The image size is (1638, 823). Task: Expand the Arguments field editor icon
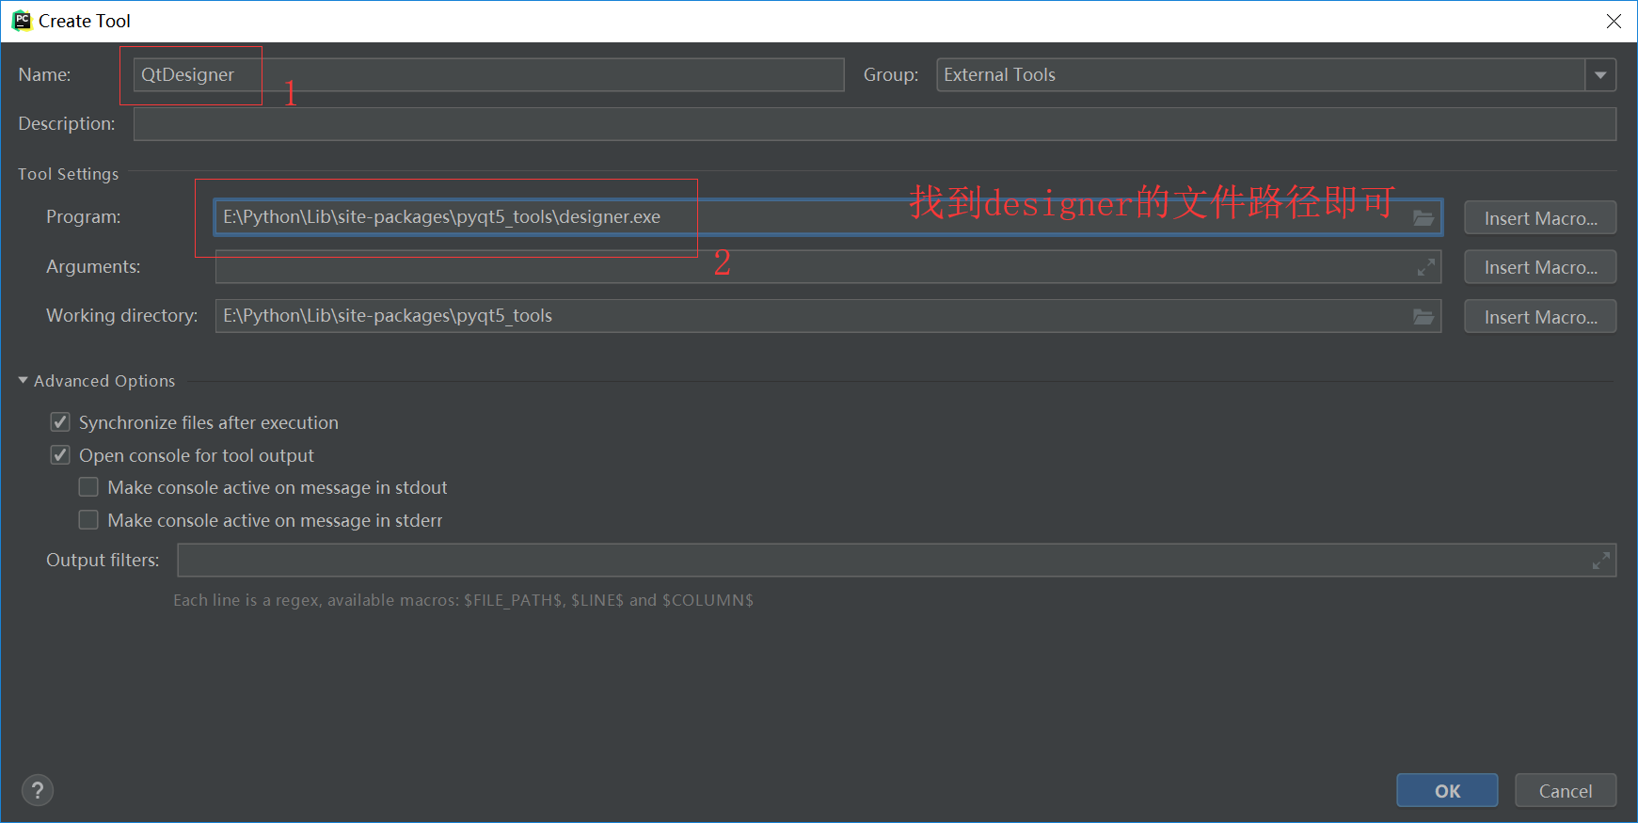pyautogui.click(x=1426, y=267)
